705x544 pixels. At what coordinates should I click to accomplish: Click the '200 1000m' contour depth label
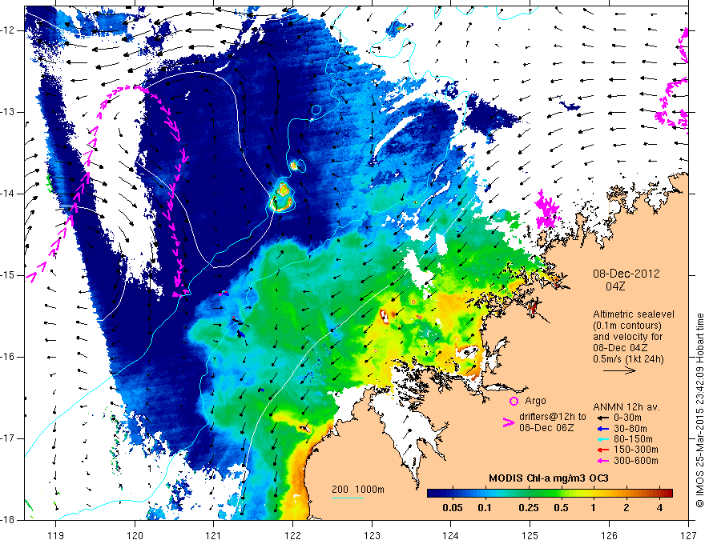click(358, 490)
